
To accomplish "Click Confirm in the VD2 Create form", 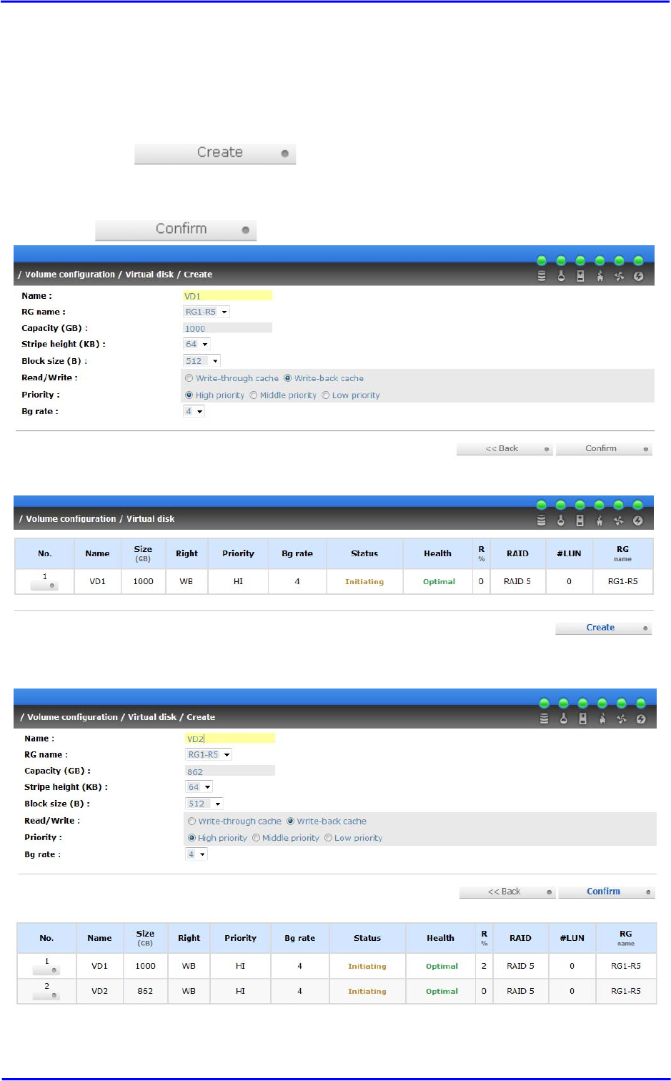I will [607, 892].
